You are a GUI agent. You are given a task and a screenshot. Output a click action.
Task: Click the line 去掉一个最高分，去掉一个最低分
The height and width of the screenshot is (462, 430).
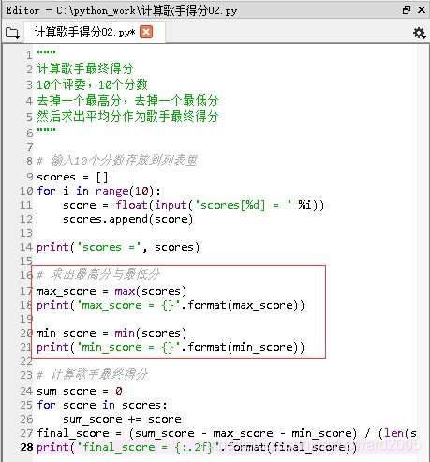pyautogui.click(x=127, y=100)
